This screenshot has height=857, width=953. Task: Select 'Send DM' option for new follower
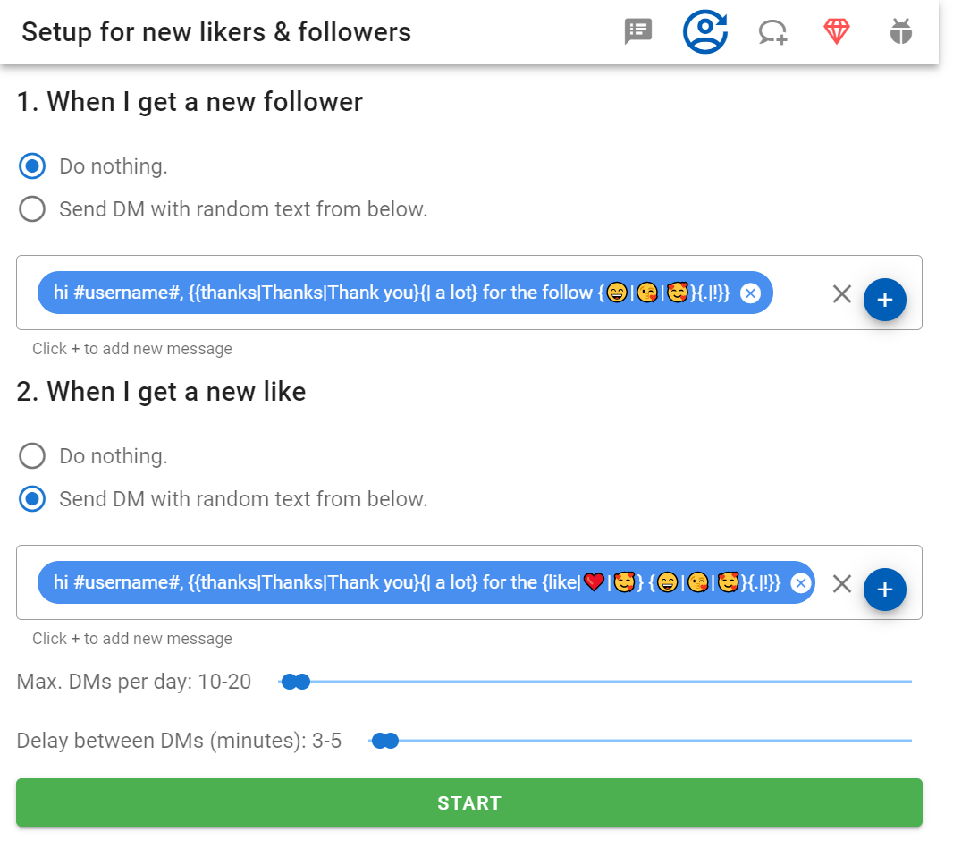coord(32,209)
